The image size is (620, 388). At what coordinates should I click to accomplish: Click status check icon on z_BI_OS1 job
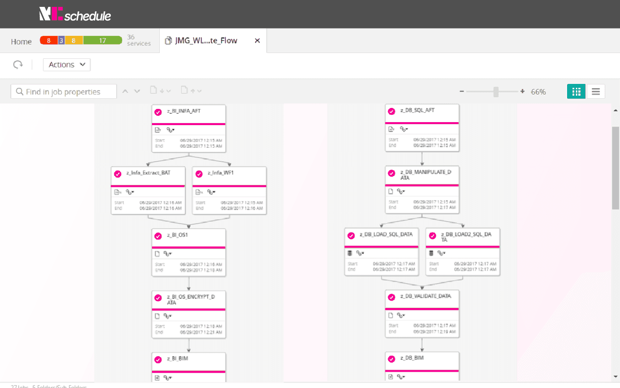(x=158, y=236)
